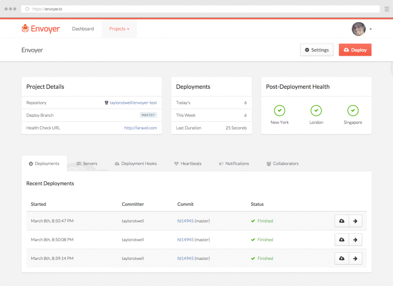
Task: Redeploy the 8:50:08 PM deployment via cloud icon
Action: pos(342,240)
